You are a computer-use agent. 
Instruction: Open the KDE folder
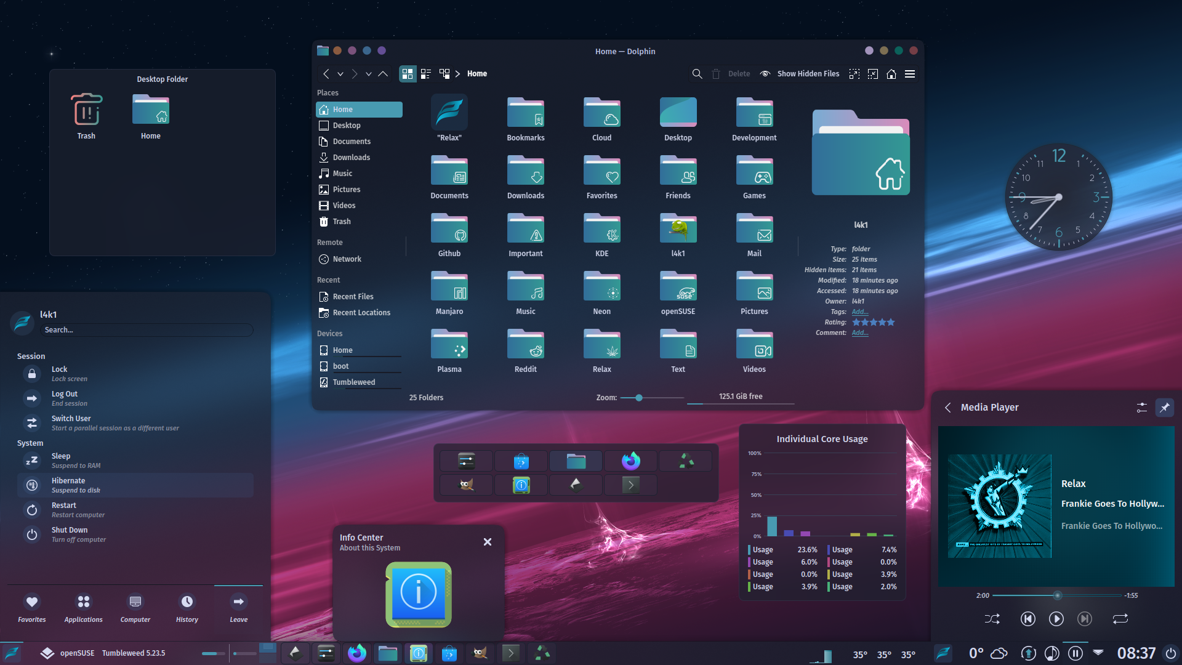[602, 235]
